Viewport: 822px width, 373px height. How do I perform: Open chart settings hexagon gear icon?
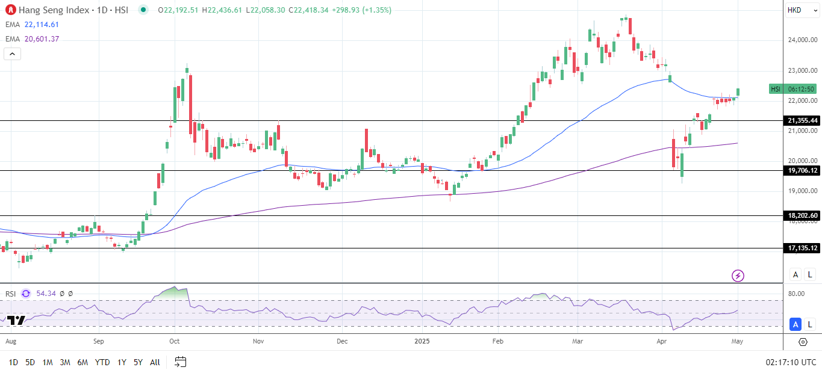pos(803,342)
